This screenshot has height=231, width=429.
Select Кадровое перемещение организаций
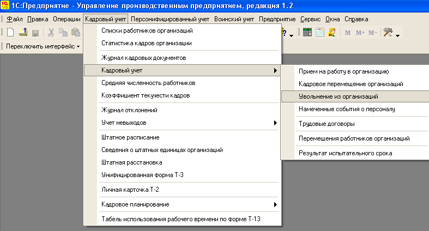tap(355, 84)
